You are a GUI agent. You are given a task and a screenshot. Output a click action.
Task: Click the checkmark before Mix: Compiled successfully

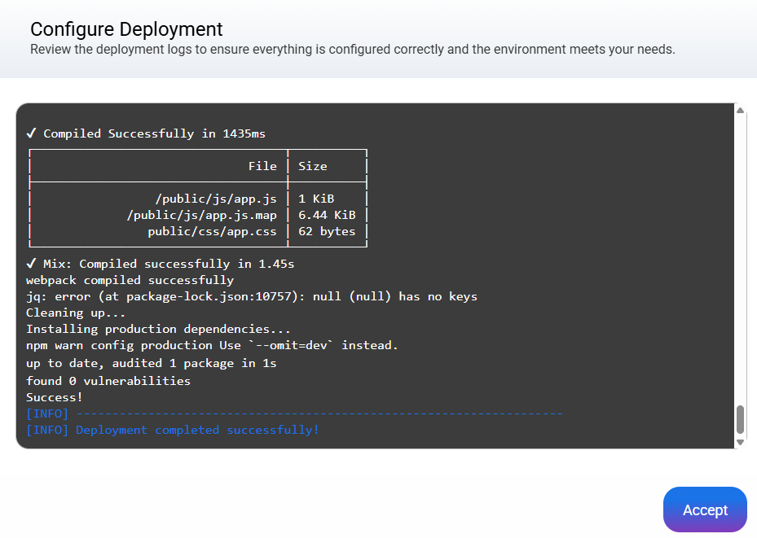[x=31, y=264]
